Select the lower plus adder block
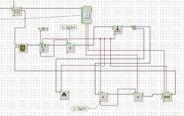 [x=103, y=97]
